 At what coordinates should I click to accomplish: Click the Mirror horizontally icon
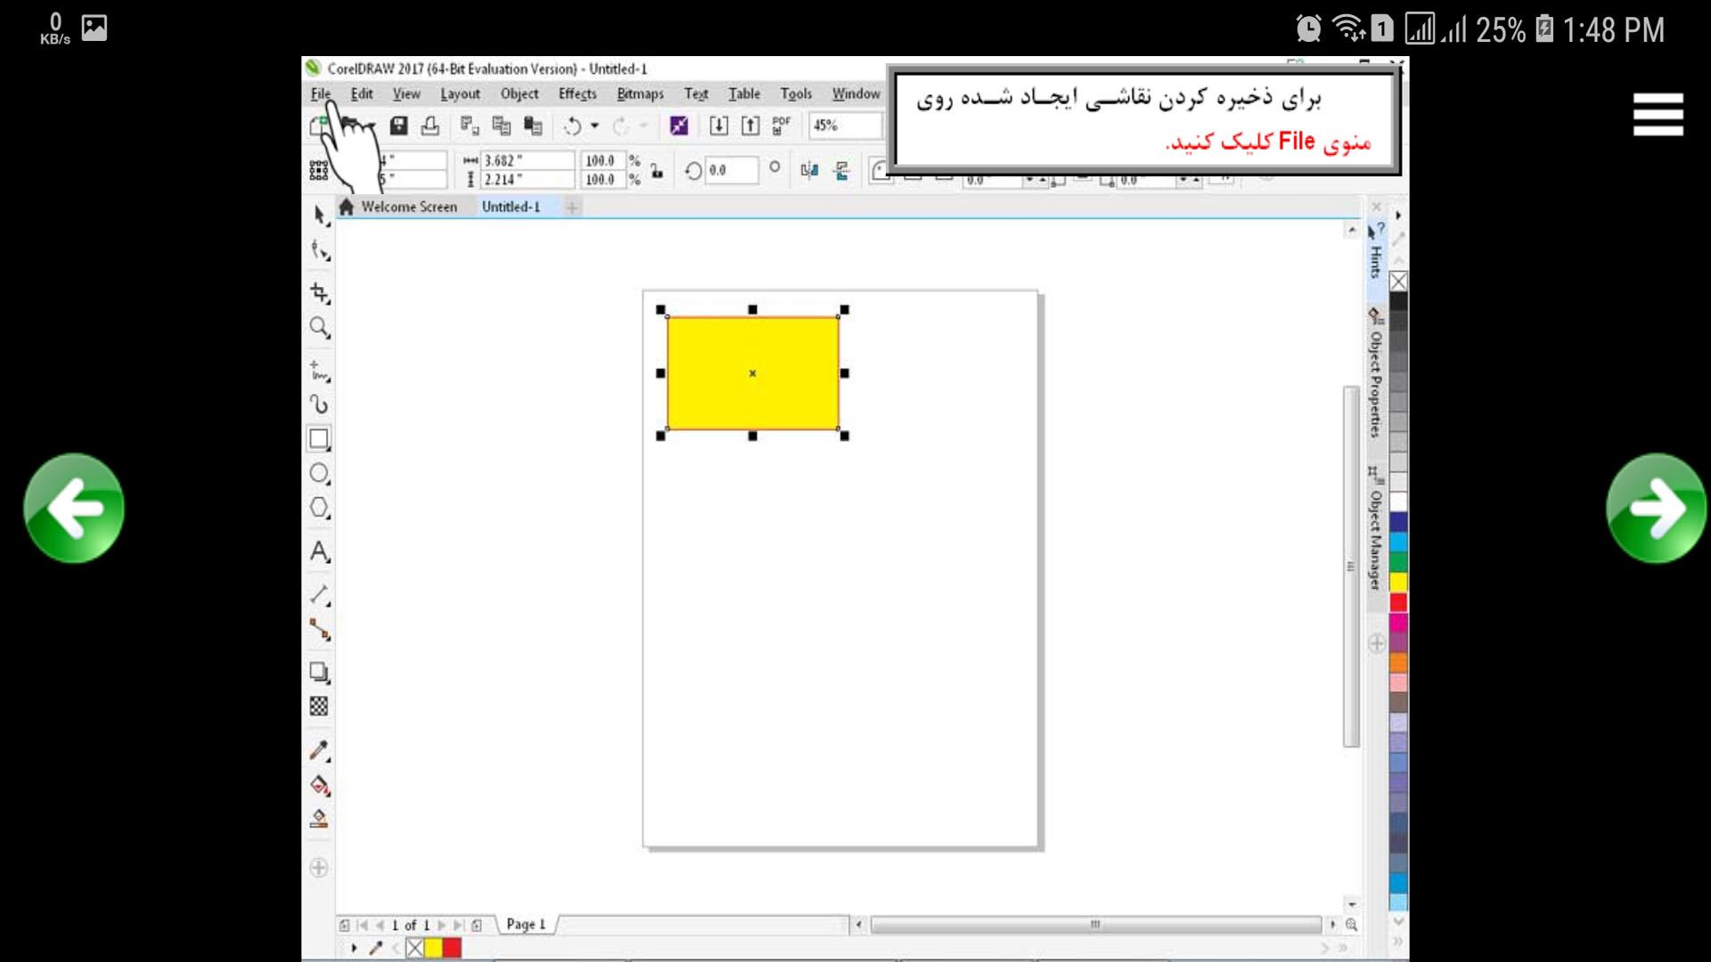pos(809,170)
